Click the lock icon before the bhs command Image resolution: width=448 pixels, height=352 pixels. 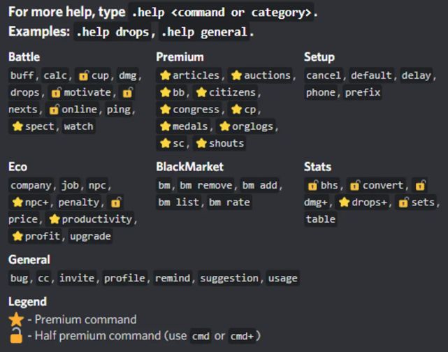(x=313, y=186)
